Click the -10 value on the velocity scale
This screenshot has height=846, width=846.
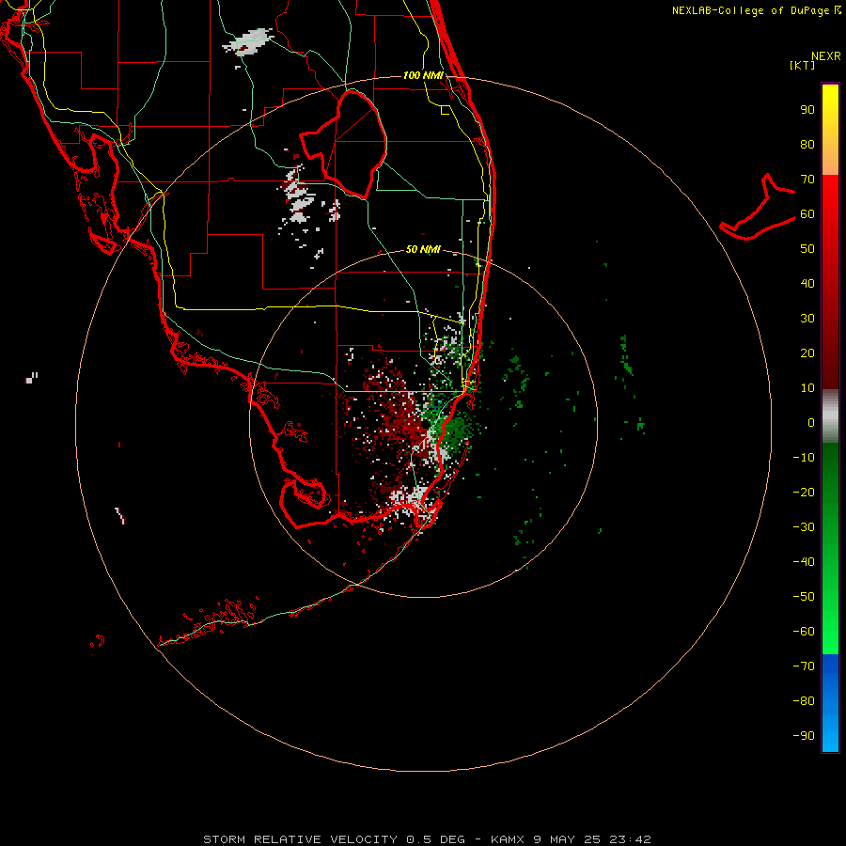tap(804, 458)
